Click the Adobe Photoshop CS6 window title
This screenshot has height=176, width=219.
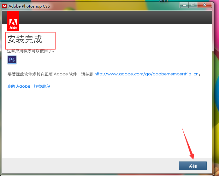(x=29, y=6)
